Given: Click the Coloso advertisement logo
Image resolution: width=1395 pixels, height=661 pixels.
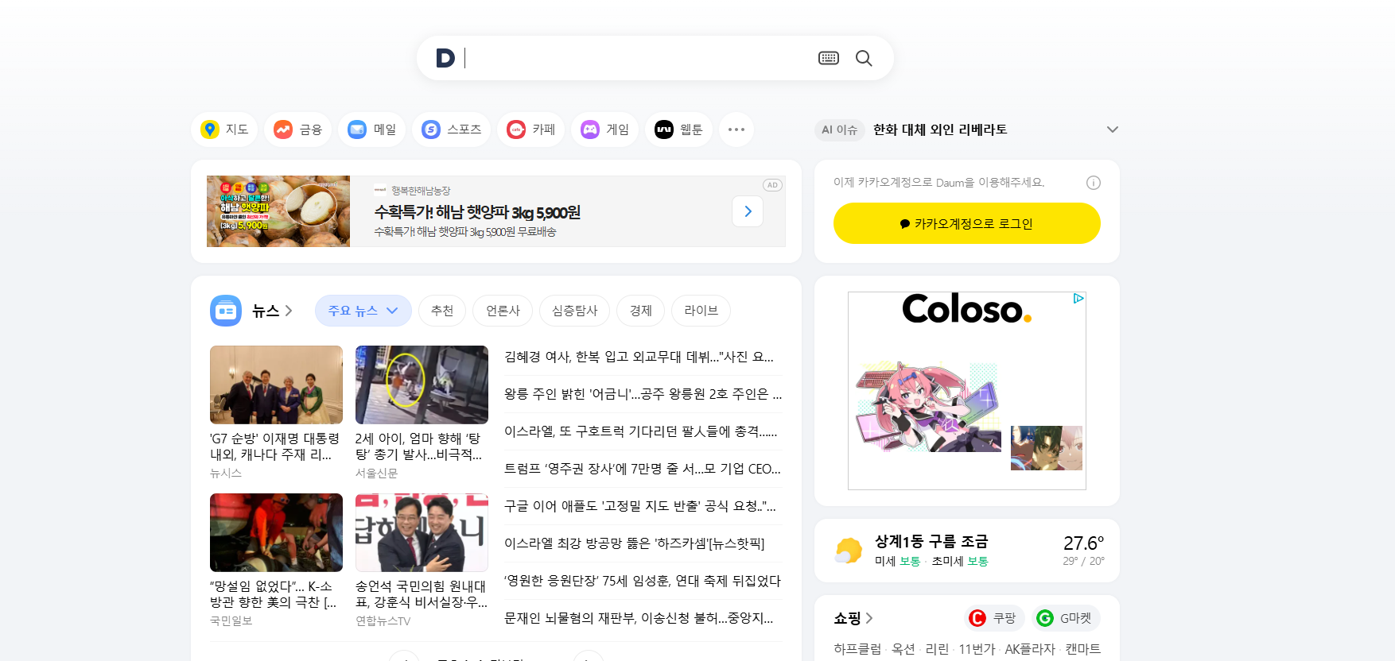Looking at the screenshot, I should pos(966,309).
